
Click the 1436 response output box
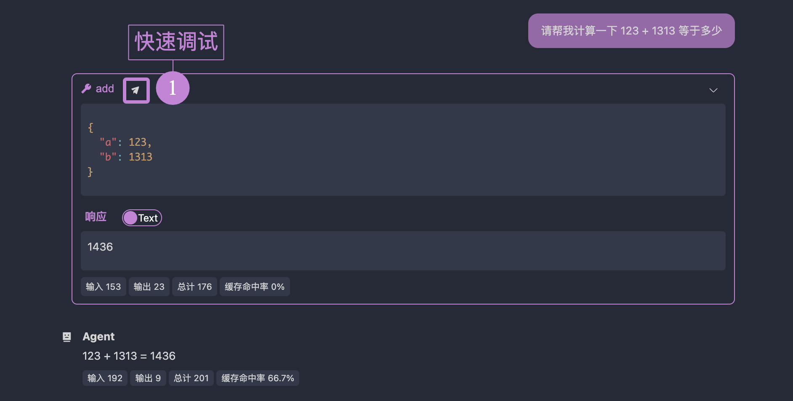pos(403,250)
